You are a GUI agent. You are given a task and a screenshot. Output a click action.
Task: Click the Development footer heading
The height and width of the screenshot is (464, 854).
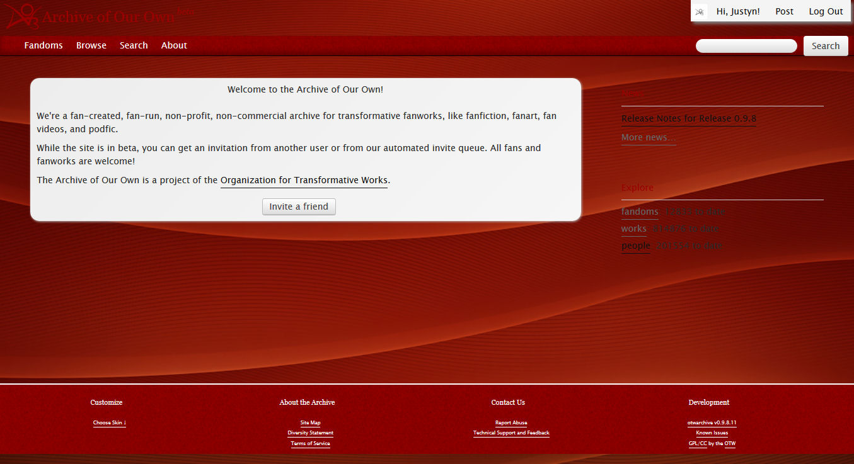point(709,402)
